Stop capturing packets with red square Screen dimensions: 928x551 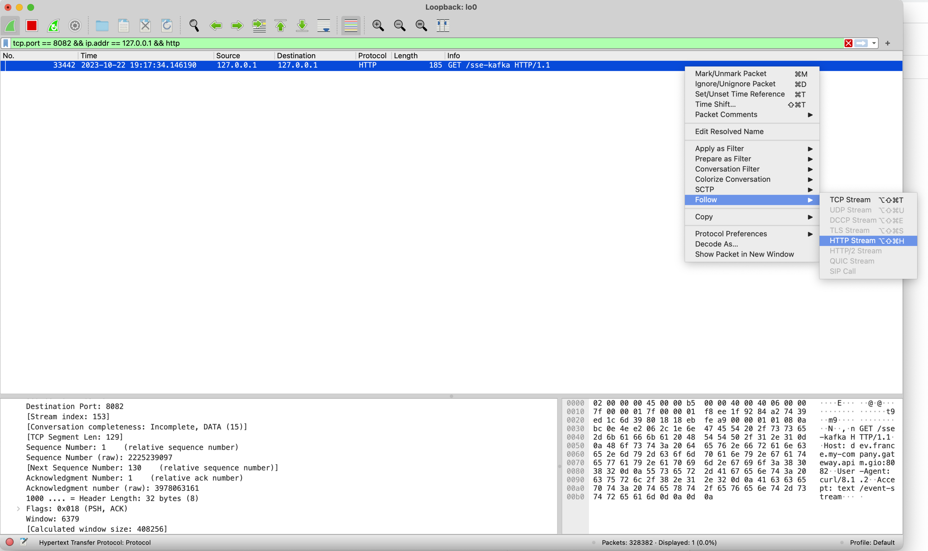(31, 26)
